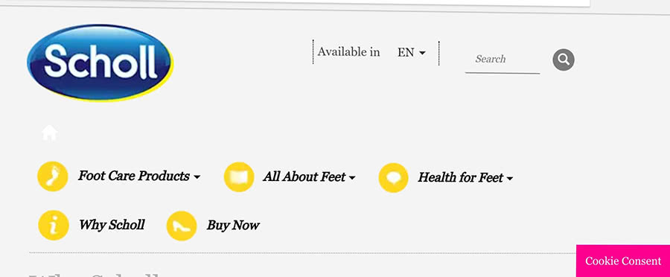This screenshot has height=277, width=670.
Task: Go to the home icon
Action: pyautogui.click(x=50, y=133)
